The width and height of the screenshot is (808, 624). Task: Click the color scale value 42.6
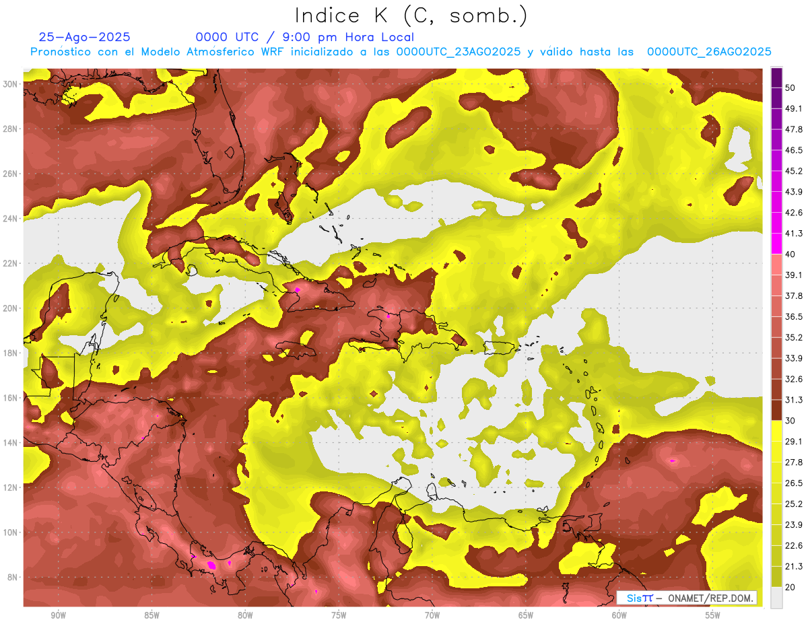pyautogui.click(x=794, y=213)
